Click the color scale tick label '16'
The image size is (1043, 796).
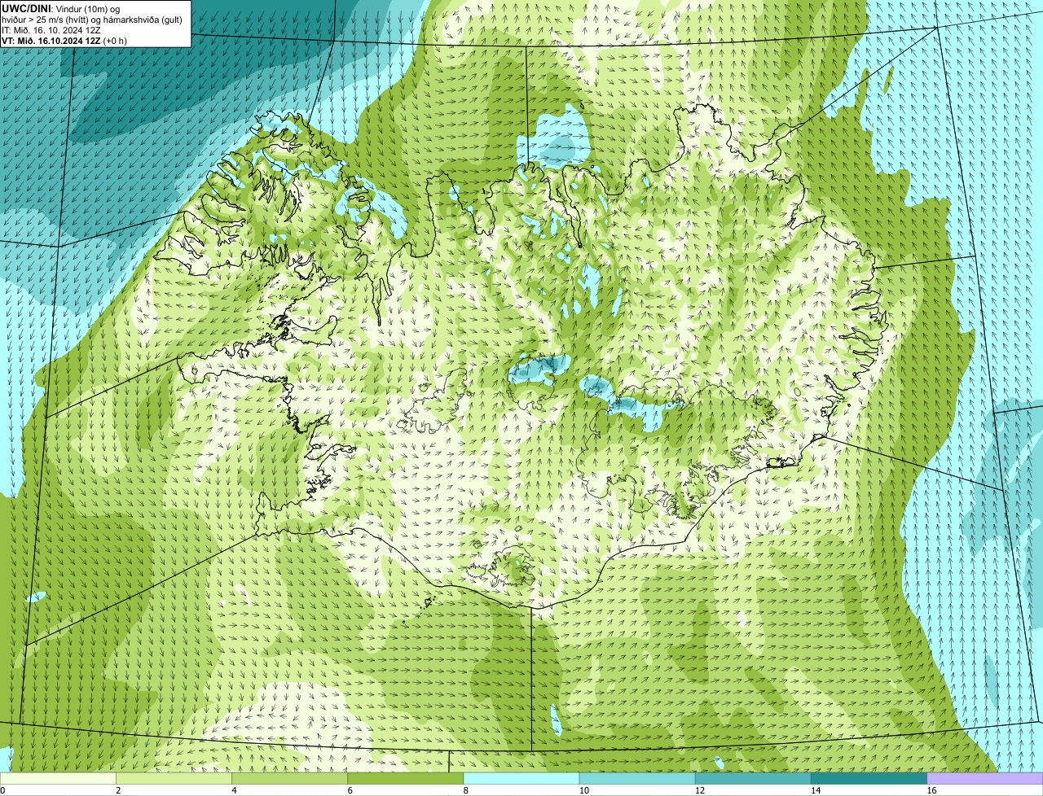click(931, 790)
